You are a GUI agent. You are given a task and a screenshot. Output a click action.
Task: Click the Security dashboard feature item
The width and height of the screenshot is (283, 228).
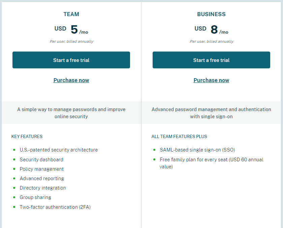(41, 159)
